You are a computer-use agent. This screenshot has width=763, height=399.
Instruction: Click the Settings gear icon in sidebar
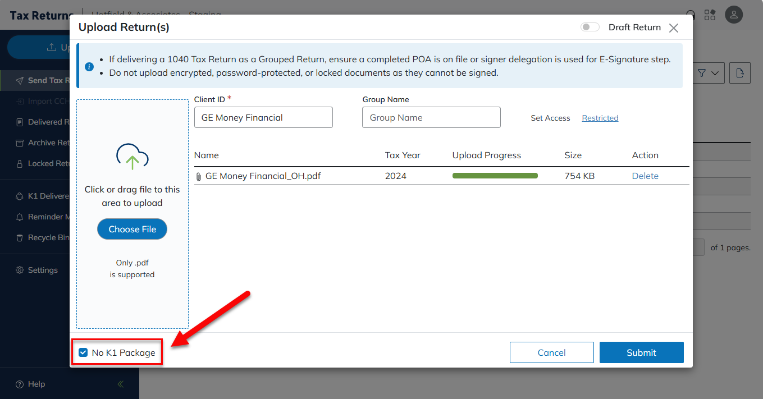click(x=19, y=270)
